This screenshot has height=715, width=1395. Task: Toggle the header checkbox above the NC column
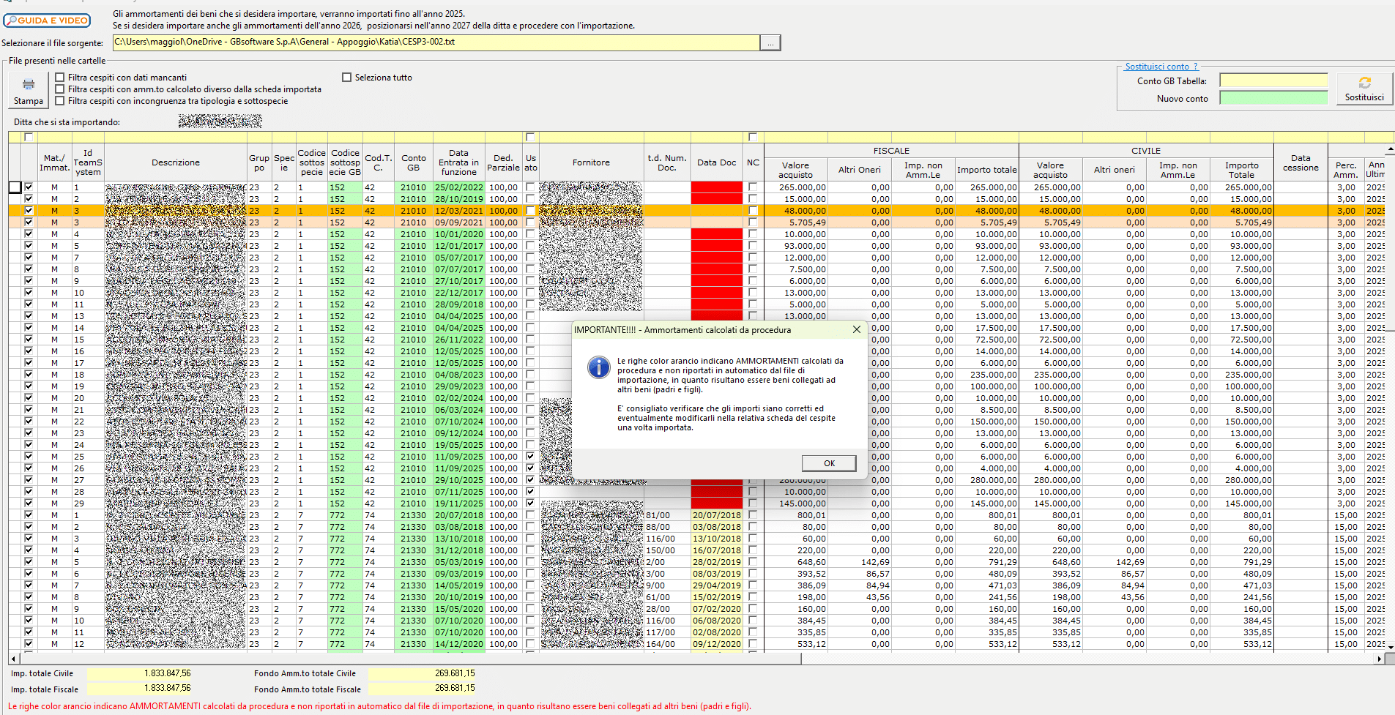[x=753, y=138]
